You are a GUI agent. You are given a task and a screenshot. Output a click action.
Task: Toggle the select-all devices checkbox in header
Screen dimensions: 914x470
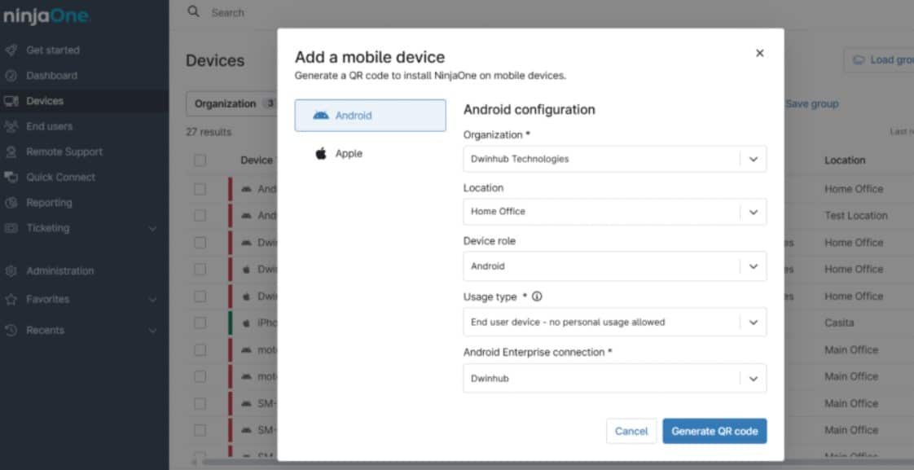[200, 160]
